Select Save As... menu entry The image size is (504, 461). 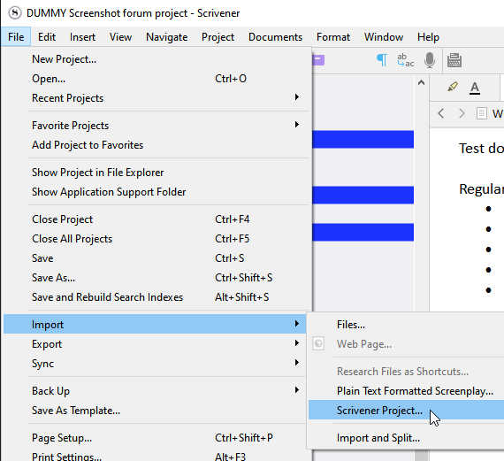click(x=157, y=278)
